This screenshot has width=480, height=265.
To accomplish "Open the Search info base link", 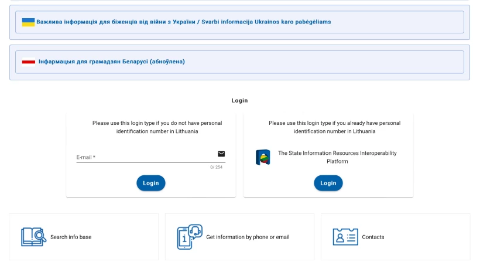I will pyautogui.click(x=71, y=237).
